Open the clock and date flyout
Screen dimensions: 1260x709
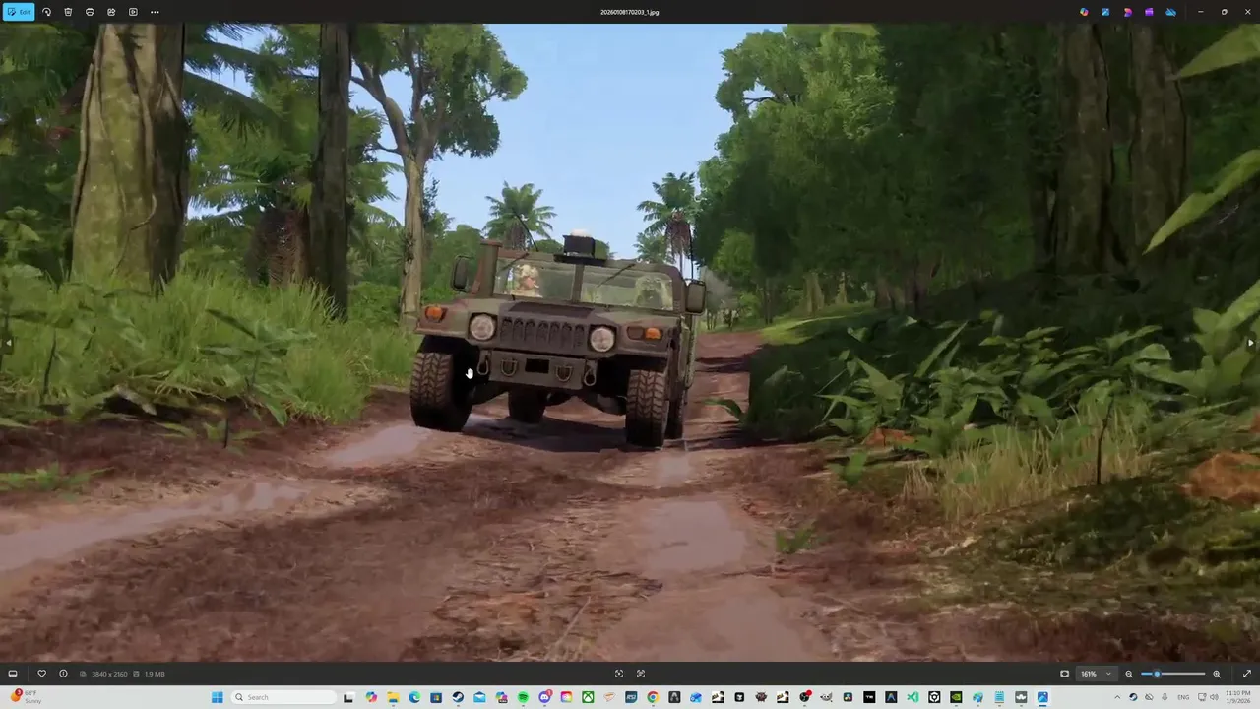point(1236,697)
